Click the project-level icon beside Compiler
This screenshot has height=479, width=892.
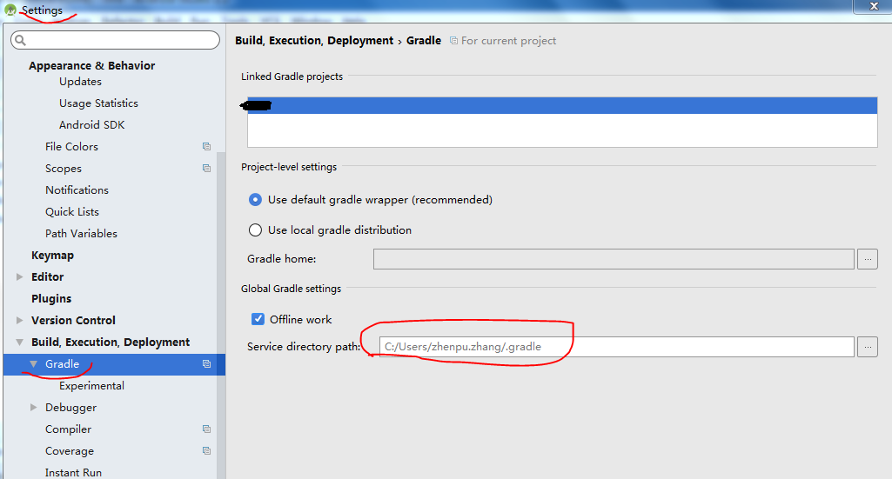point(206,429)
